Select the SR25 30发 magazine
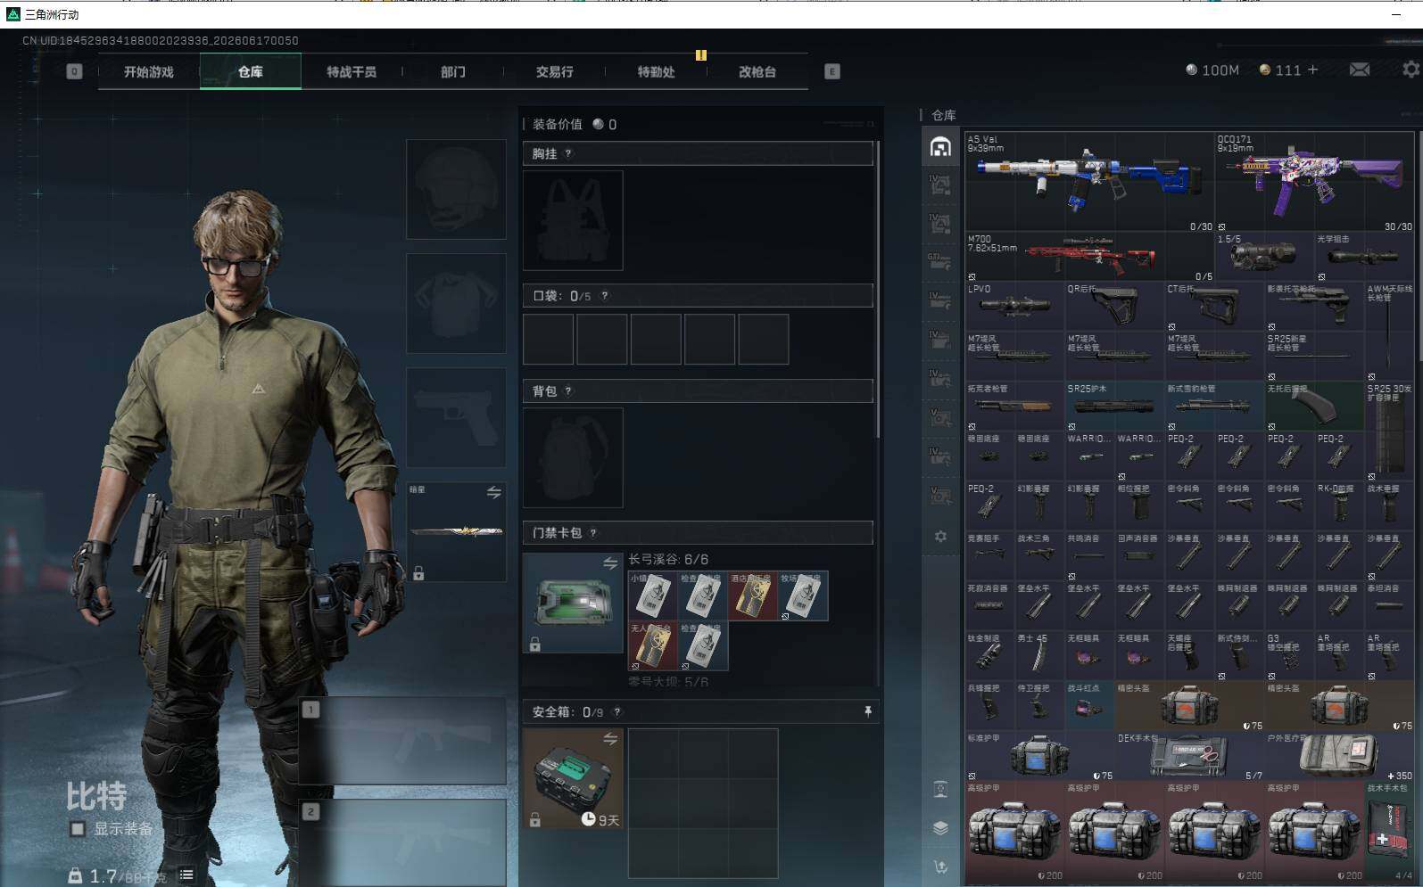1423x887 pixels. coord(1390,431)
